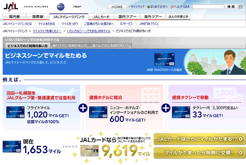Click the 9,619 マイル gold figure
Screen dimensions: 246x165
tap(126, 151)
